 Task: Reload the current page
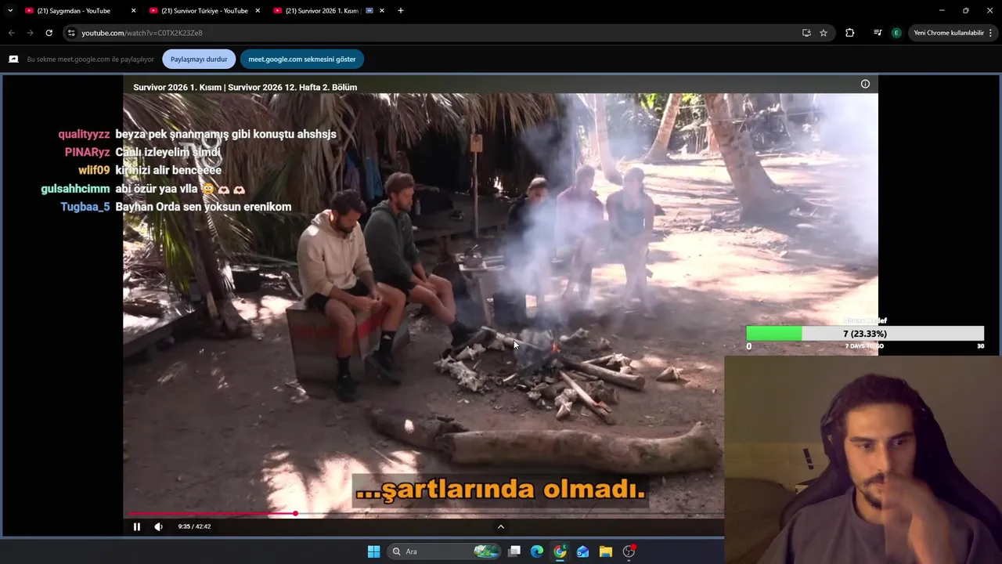pyautogui.click(x=49, y=33)
